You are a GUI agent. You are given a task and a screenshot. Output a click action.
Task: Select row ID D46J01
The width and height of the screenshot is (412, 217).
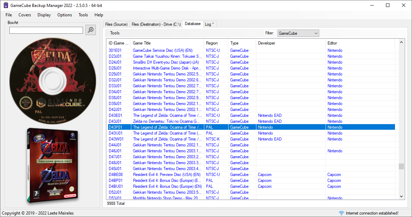(115, 151)
